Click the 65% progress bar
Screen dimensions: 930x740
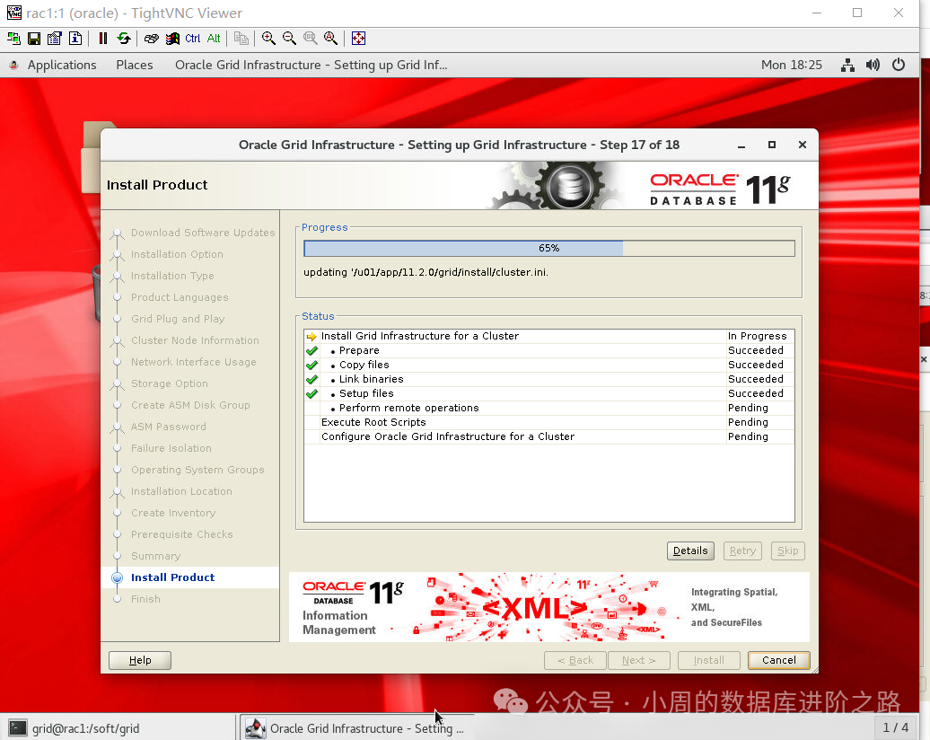[548, 248]
